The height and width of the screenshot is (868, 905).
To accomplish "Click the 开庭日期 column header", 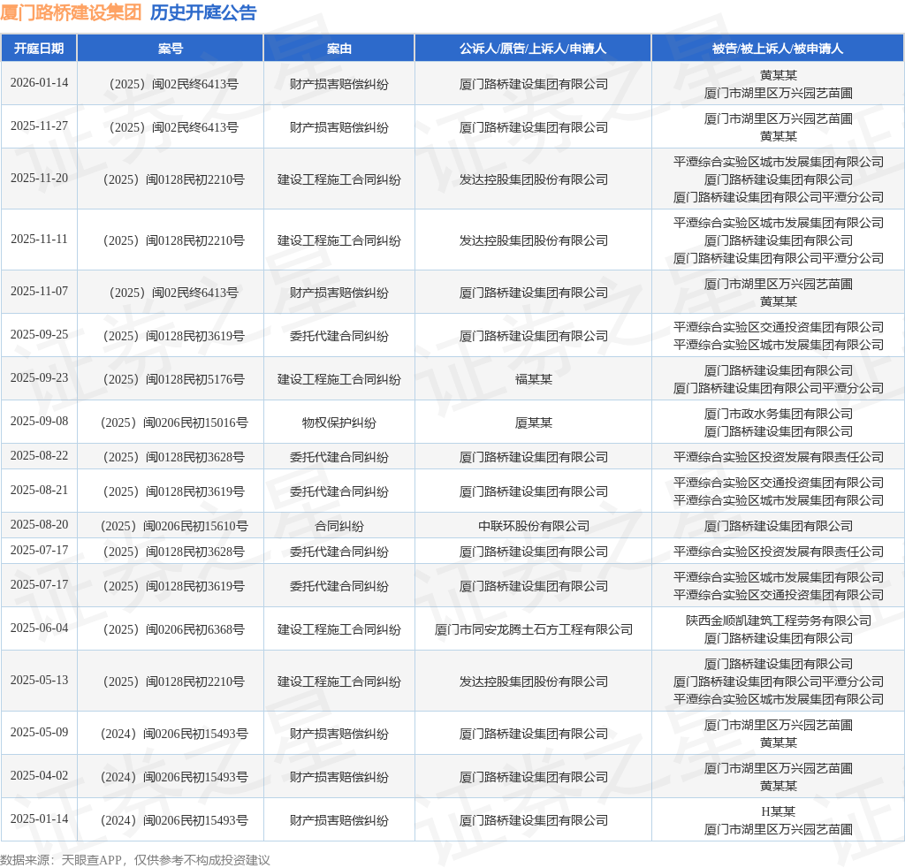I will pos(39,49).
